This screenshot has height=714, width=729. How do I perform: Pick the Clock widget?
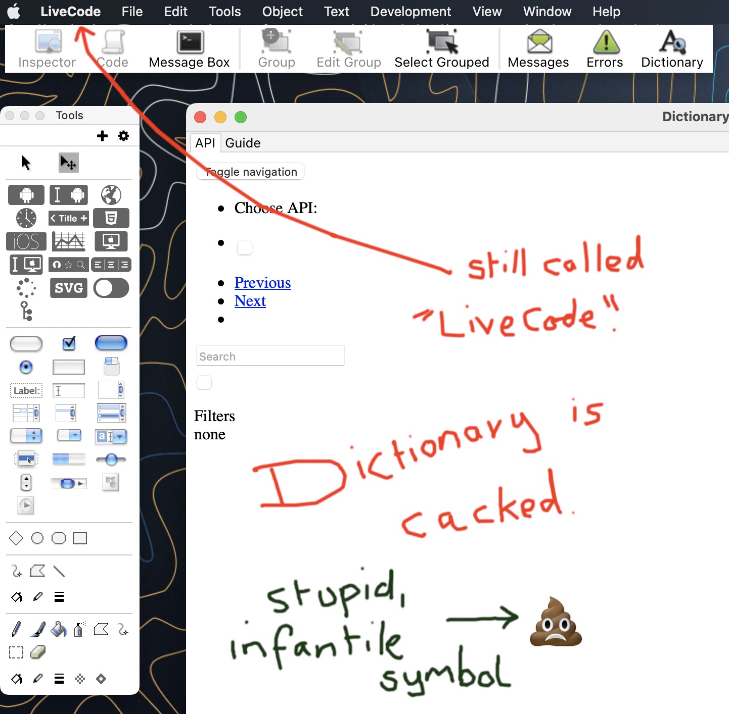tap(26, 218)
